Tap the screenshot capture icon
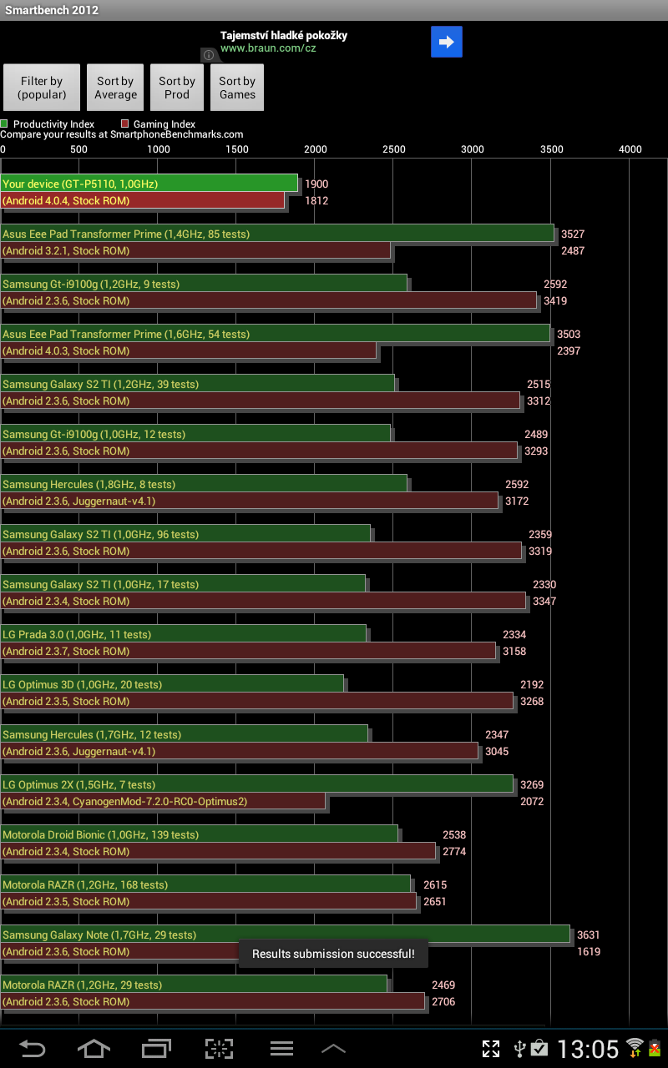668x1068 pixels. [220, 1049]
